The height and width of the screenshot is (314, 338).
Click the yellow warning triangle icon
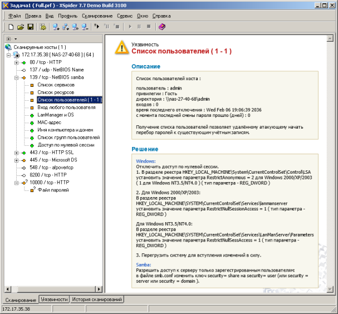click(x=122, y=47)
